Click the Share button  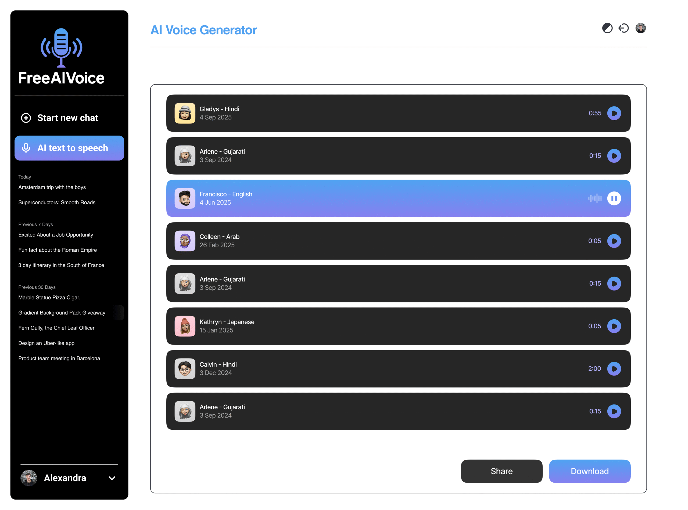pos(501,471)
